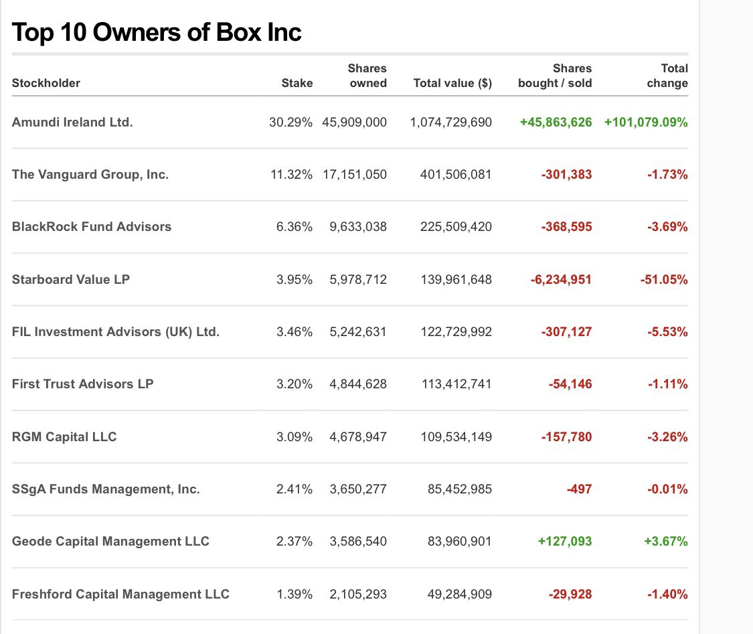This screenshot has height=634, width=753.
Task: Select BlackRock's 6.36% stake value
Action: [x=295, y=227]
